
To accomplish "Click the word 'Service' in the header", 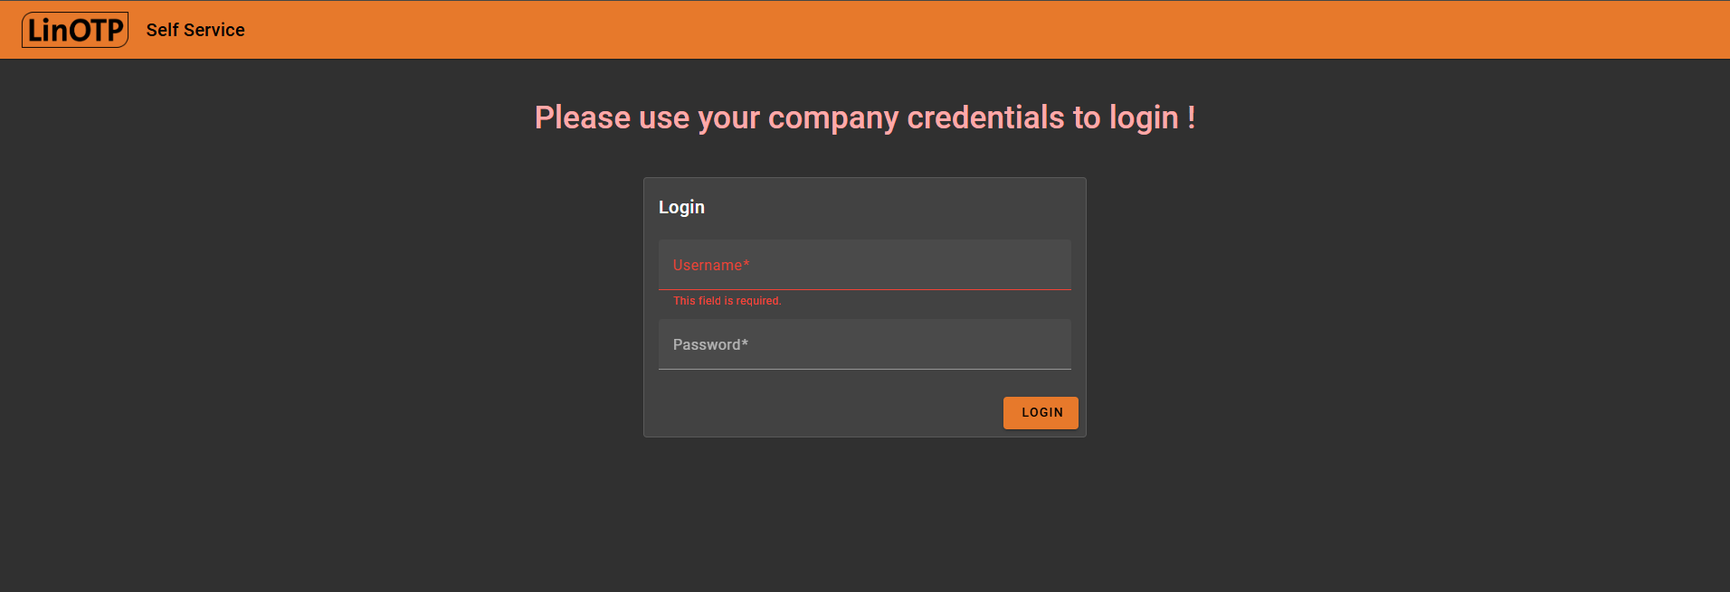I will (x=214, y=30).
